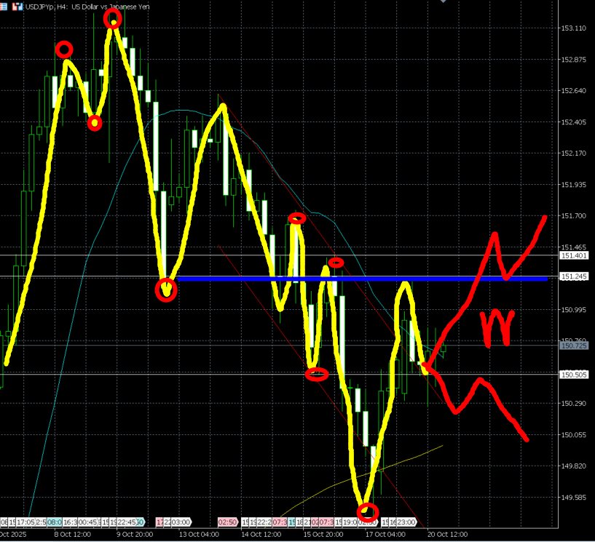Screen dimensions: 595x542
Task: Click the 151.401 horizontal line price label
Action: (x=574, y=255)
